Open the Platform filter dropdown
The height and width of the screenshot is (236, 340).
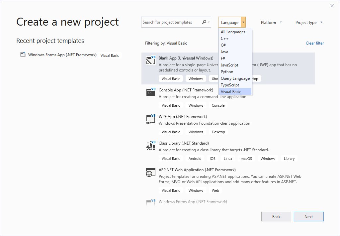271,22
